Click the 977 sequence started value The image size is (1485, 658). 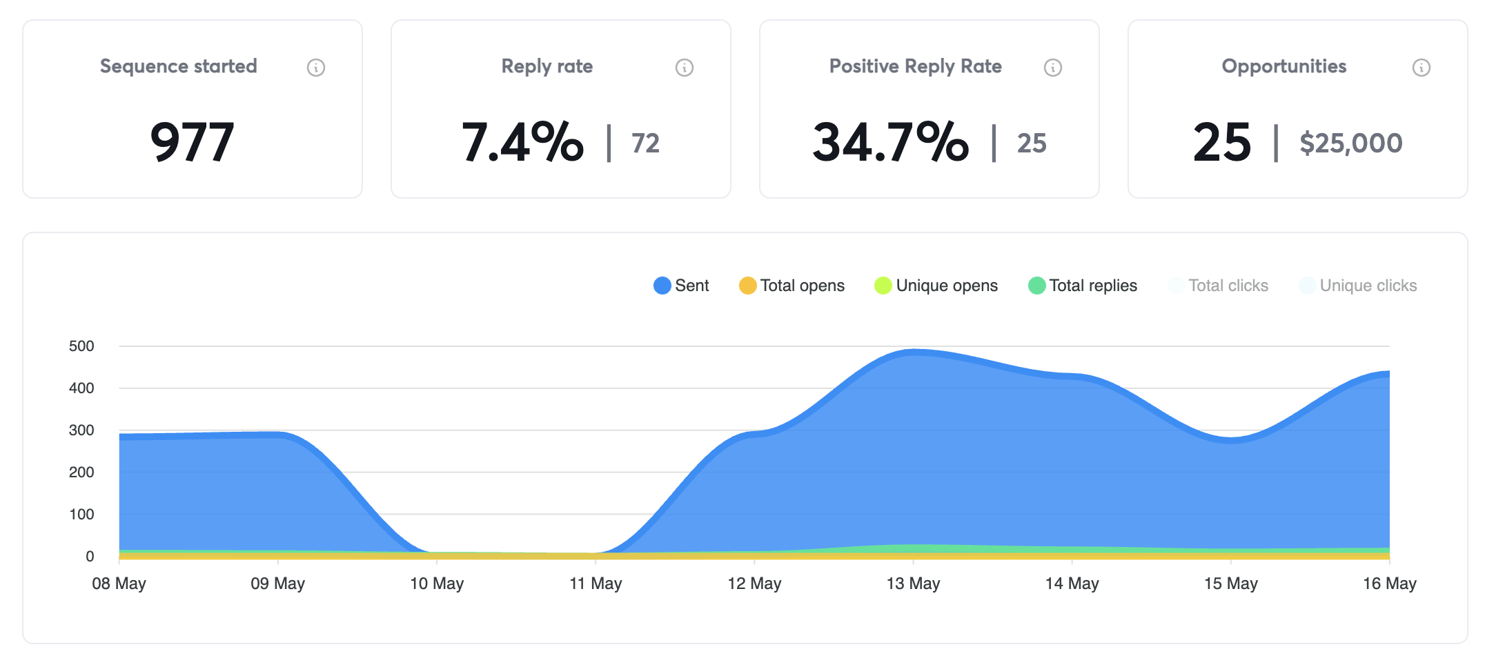click(193, 142)
